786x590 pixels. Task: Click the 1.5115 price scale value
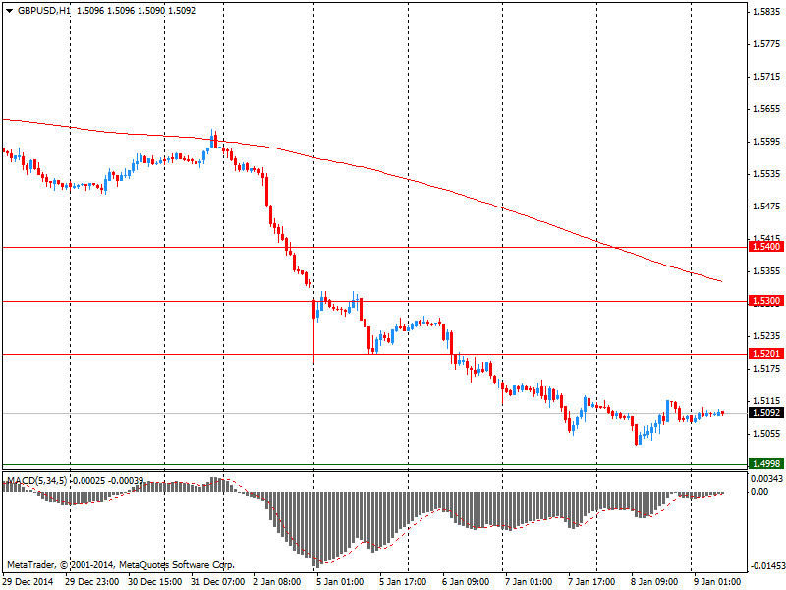pos(766,401)
